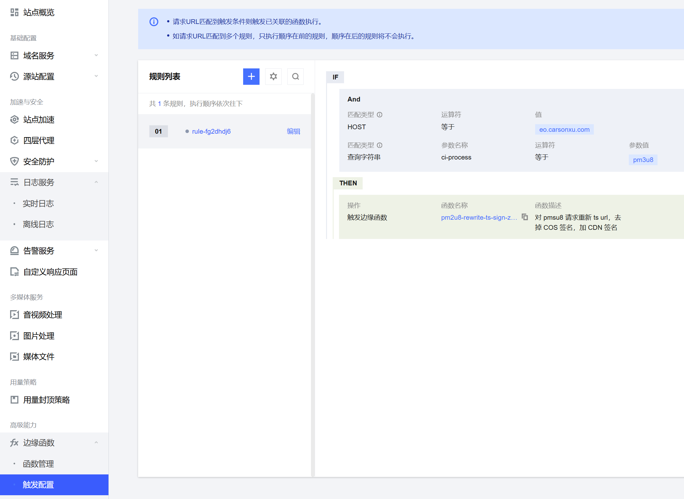Image resolution: width=684 pixels, height=499 pixels.
Task: Click the rule list search icon
Action: click(295, 77)
